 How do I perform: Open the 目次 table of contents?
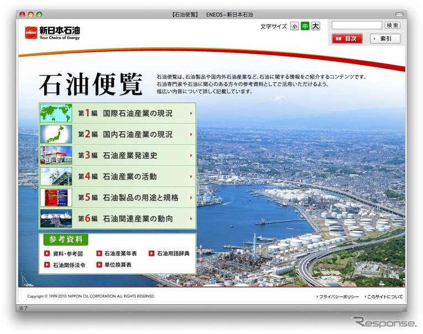pos(347,39)
